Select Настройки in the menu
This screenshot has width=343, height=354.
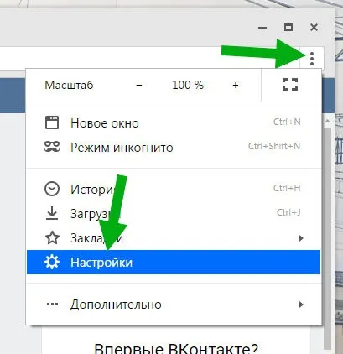[x=174, y=263]
